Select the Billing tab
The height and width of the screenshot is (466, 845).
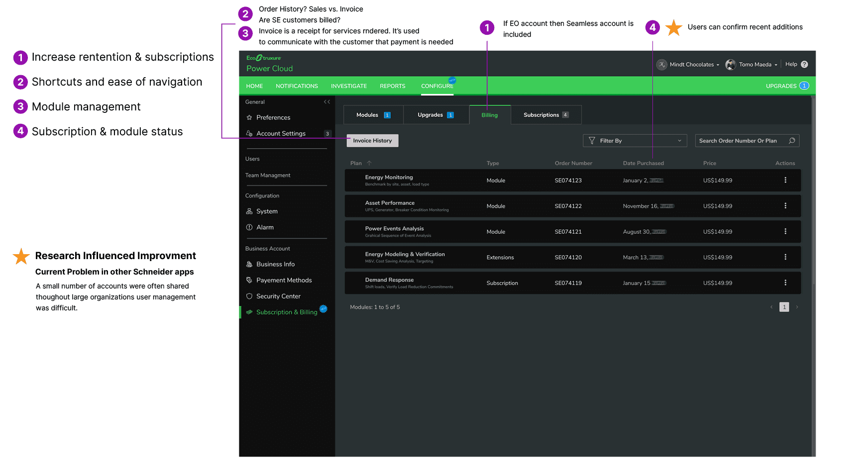click(490, 115)
